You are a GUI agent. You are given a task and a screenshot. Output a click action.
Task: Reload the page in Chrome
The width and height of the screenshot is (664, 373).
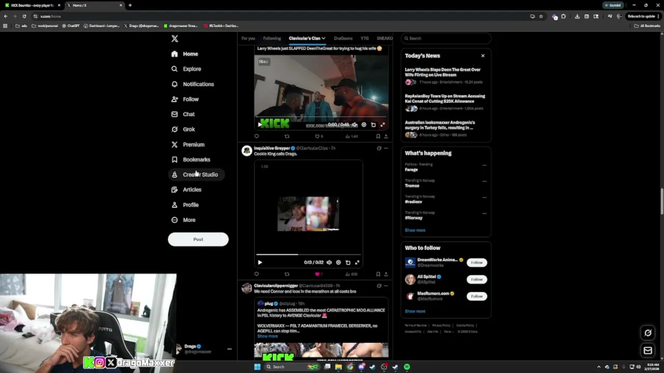[x=24, y=16]
